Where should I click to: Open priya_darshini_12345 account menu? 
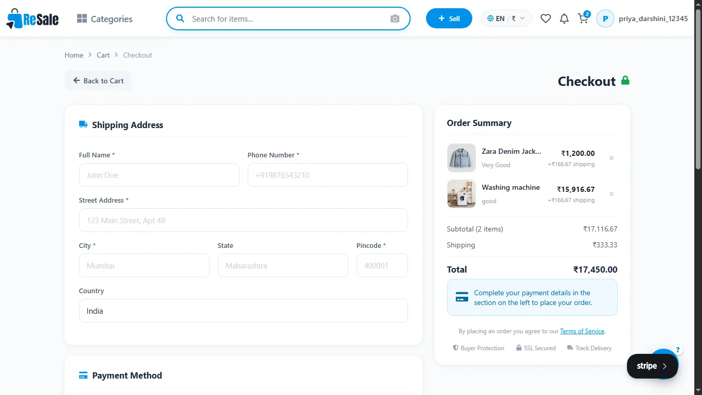(653, 19)
